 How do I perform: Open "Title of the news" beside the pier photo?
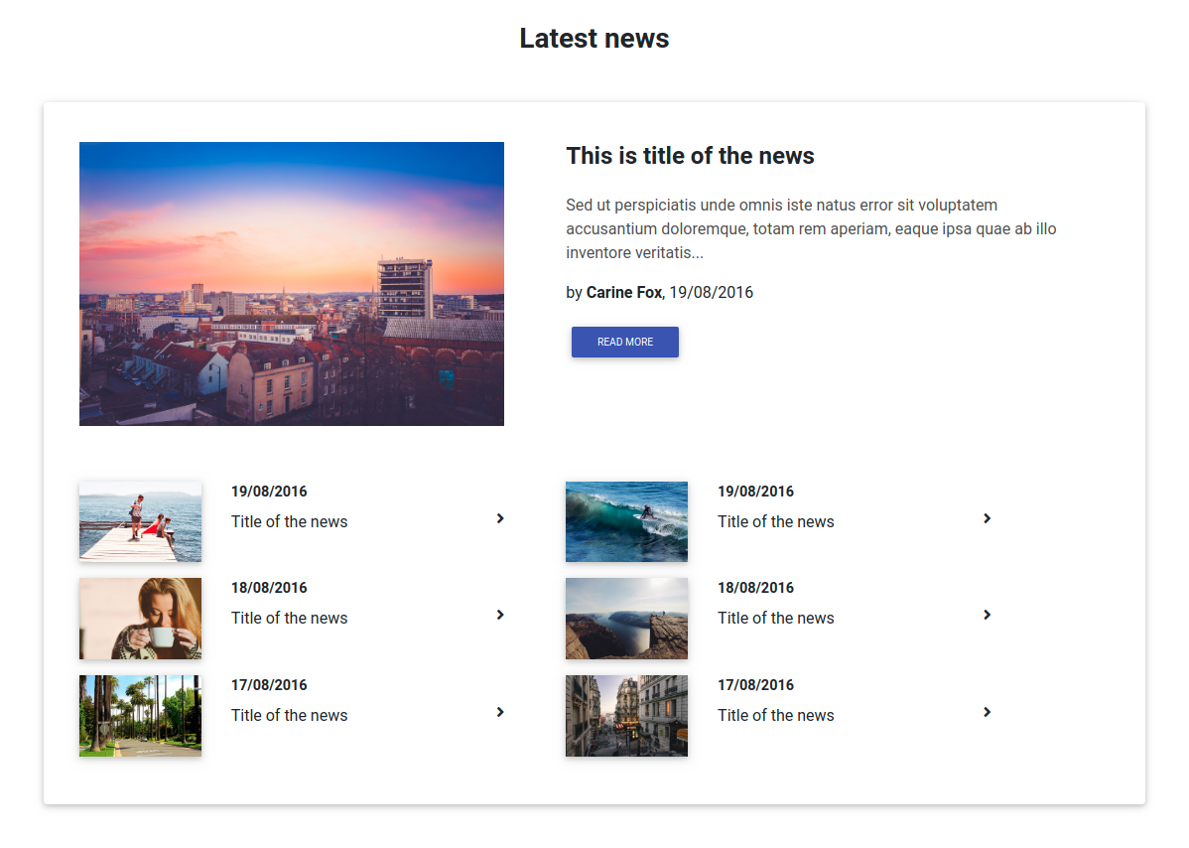point(289,521)
